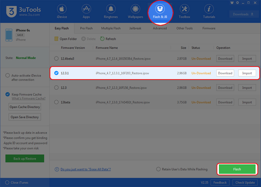Image resolution: width=261 pixels, height=187 pixels.
Task: Open What's Firmware Cache link
Action: [28, 98]
